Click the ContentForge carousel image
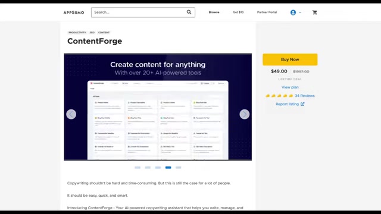Screen dimensions: 381x214 point(158,107)
